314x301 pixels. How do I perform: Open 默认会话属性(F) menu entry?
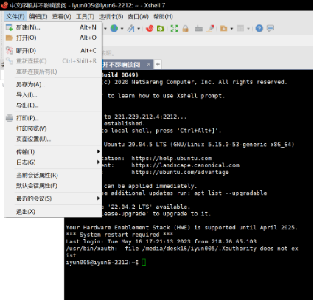53,186
